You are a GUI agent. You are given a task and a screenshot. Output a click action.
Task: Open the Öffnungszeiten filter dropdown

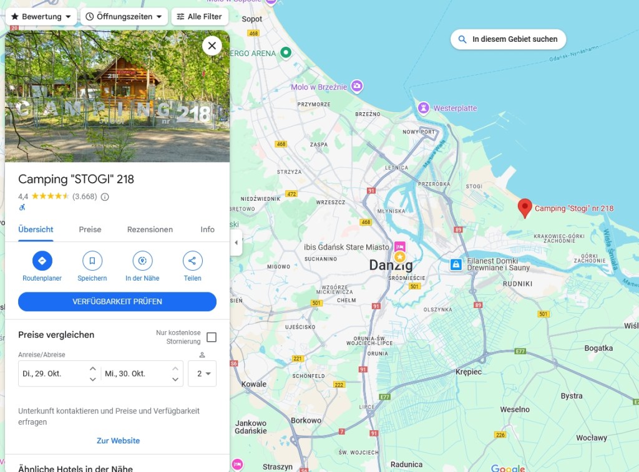[124, 17]
